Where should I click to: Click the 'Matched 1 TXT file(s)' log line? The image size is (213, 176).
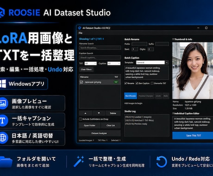139,120
